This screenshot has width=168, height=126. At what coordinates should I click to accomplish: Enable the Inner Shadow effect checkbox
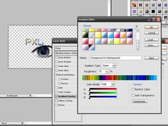coord(57,62)
